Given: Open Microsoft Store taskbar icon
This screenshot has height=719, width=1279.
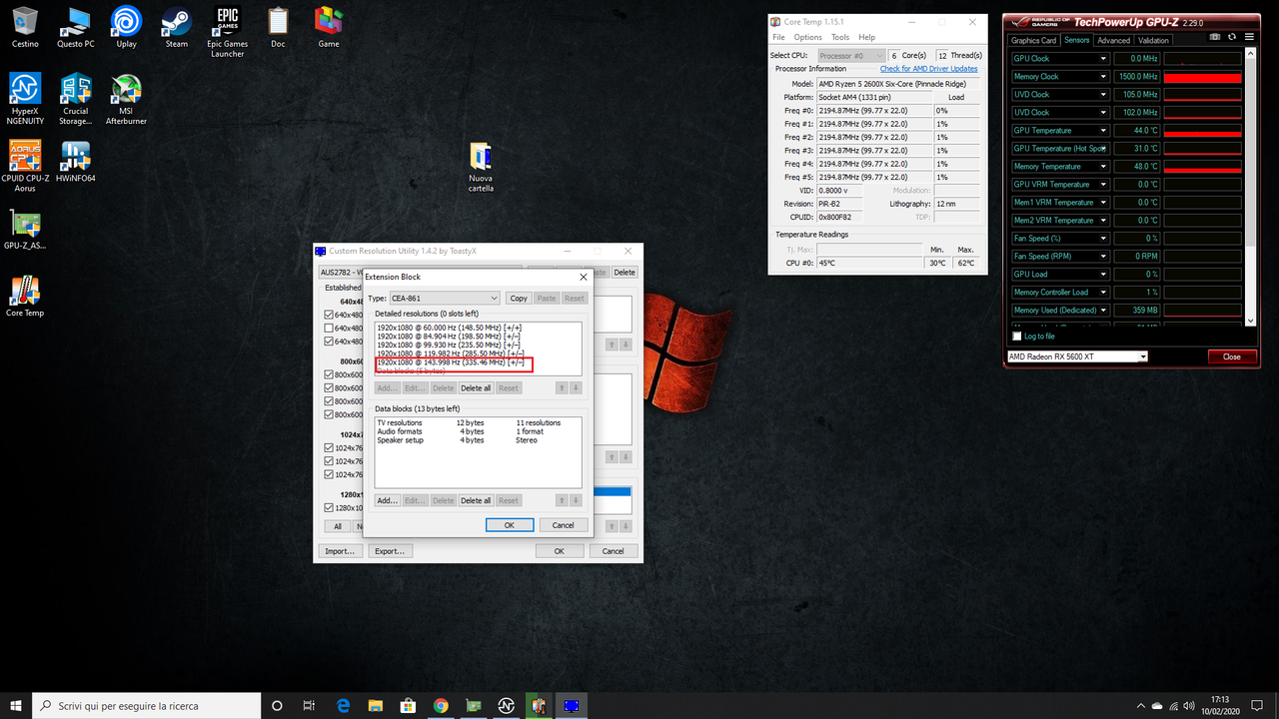Looking at the screenshot, I should click(x=408, y=705).
